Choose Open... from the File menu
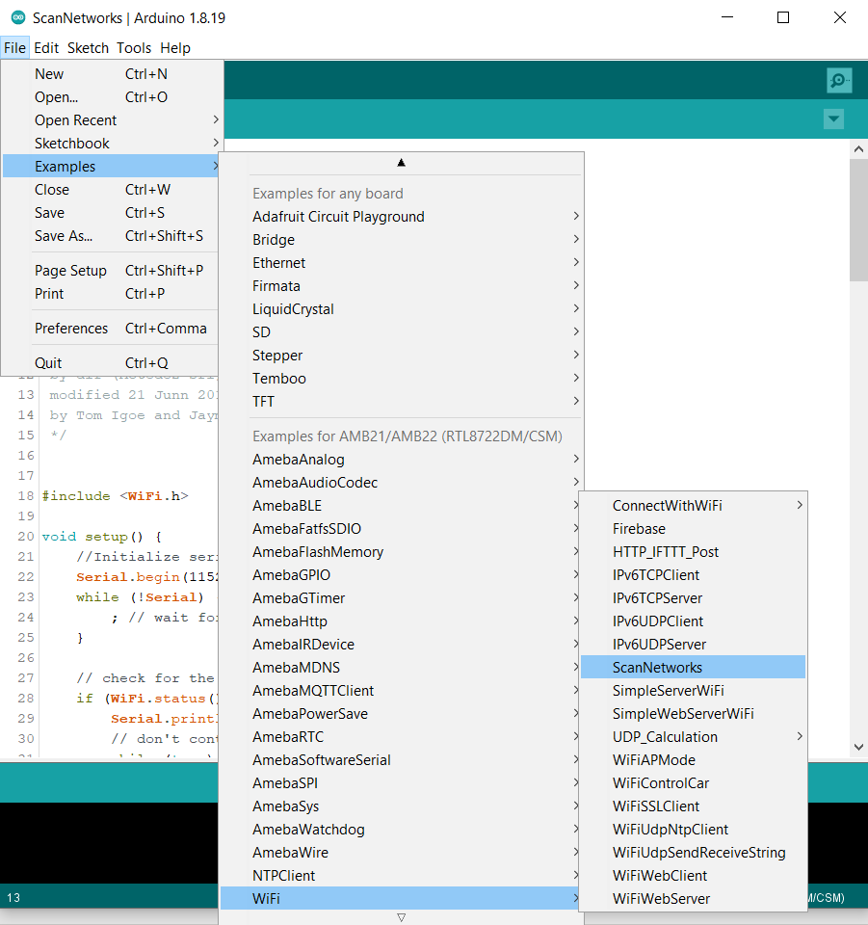868x925 pixels. point(112,96)
